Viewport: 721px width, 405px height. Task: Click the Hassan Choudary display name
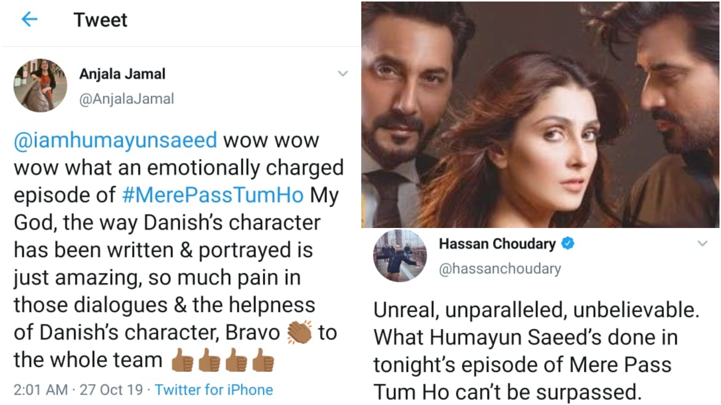[497, 244]
